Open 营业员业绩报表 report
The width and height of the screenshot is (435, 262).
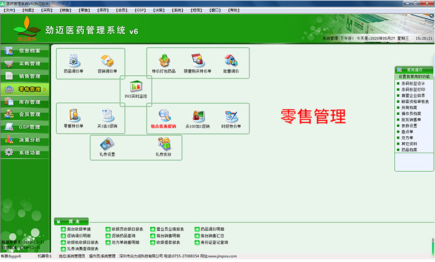point(170,229)
